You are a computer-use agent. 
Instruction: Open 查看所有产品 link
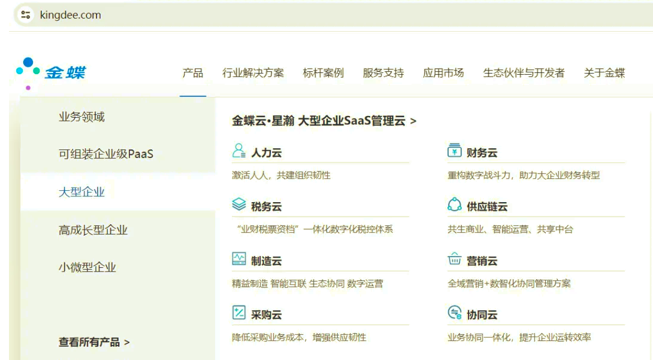click(x=94, y=342)
